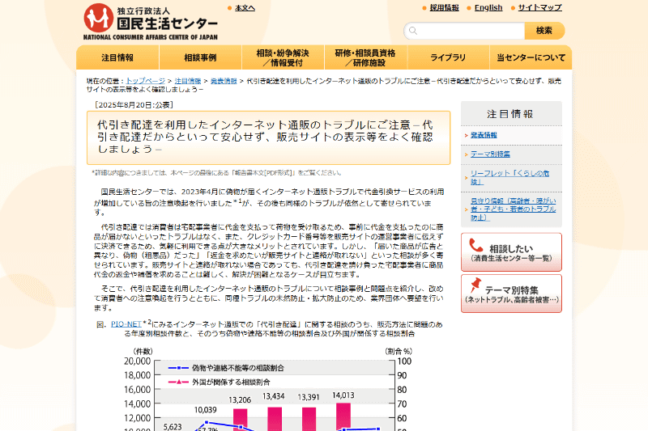Go to 注目情報 breadcrumb link
The height and width of the screenshot is (431, 648).
point(188,81)
